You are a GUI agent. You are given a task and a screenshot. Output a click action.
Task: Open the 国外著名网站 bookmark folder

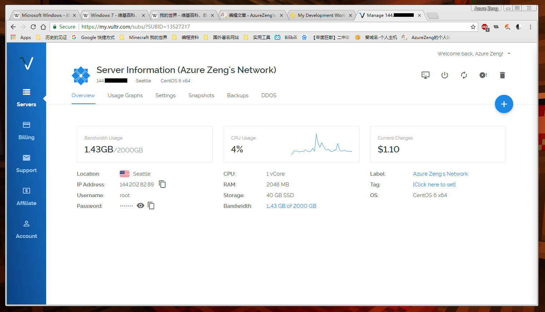pos(221,37)
